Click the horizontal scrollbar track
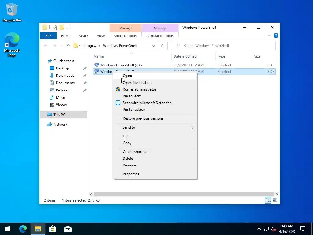This screenshot has height=235, width=313. pyautogui.click(x=184, y=194)
